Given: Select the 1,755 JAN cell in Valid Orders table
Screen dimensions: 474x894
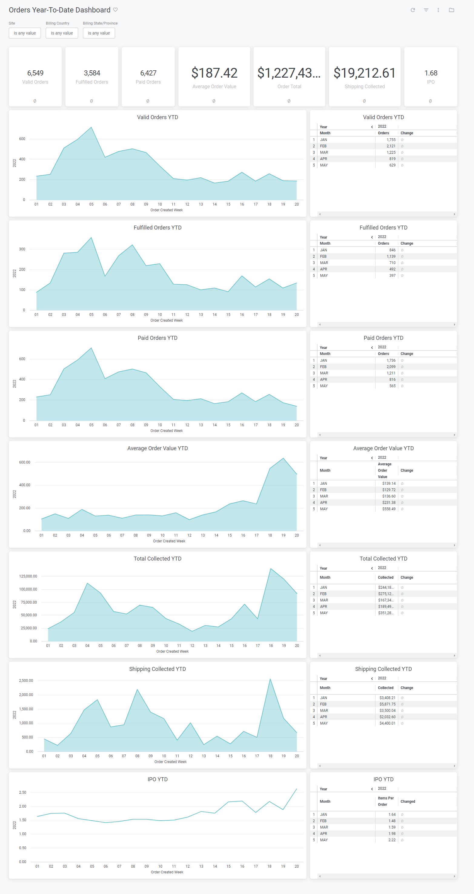Looking at the screenshot, I should [x=386, y=139].
